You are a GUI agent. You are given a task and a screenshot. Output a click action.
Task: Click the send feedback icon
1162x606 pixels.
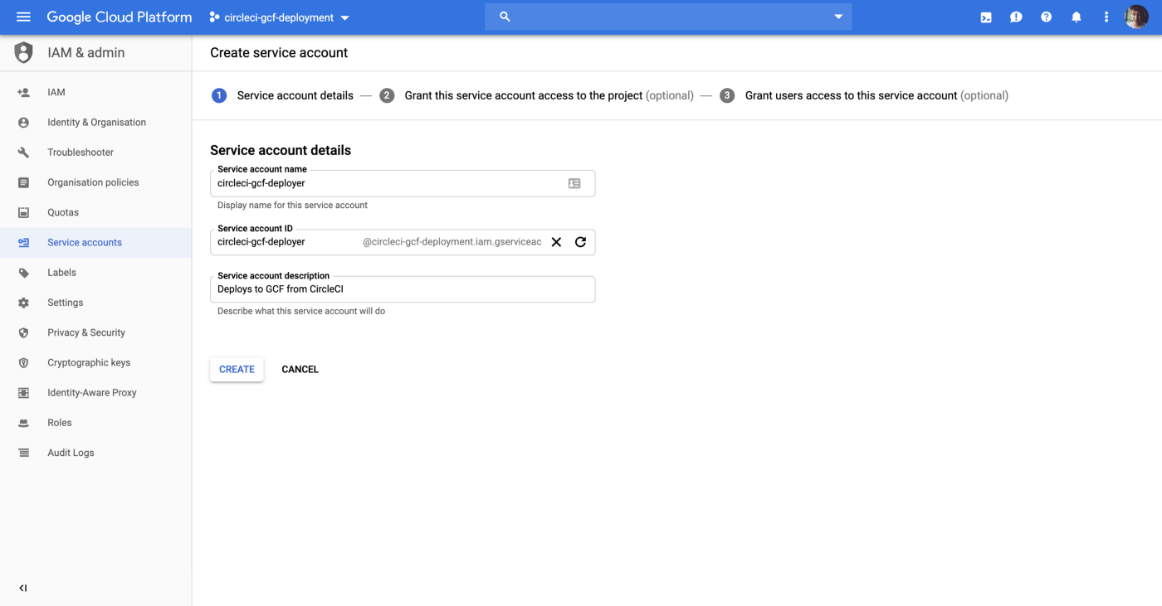[1016, 17]
